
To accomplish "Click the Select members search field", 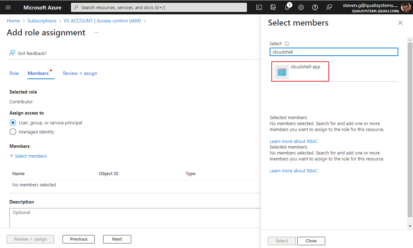I will (x=334, y=52).
